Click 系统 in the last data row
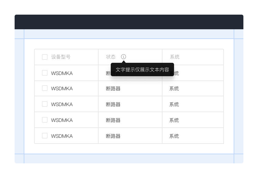This screenshot has height=178, width=258. point(174,136)
